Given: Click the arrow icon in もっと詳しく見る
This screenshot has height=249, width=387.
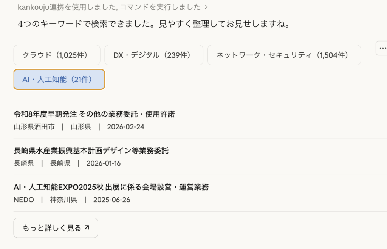Looking at the screenshot, I should (87, 227).
